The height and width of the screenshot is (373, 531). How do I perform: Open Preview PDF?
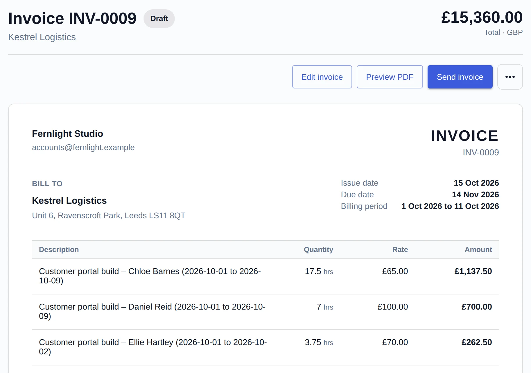pos(390,77)
